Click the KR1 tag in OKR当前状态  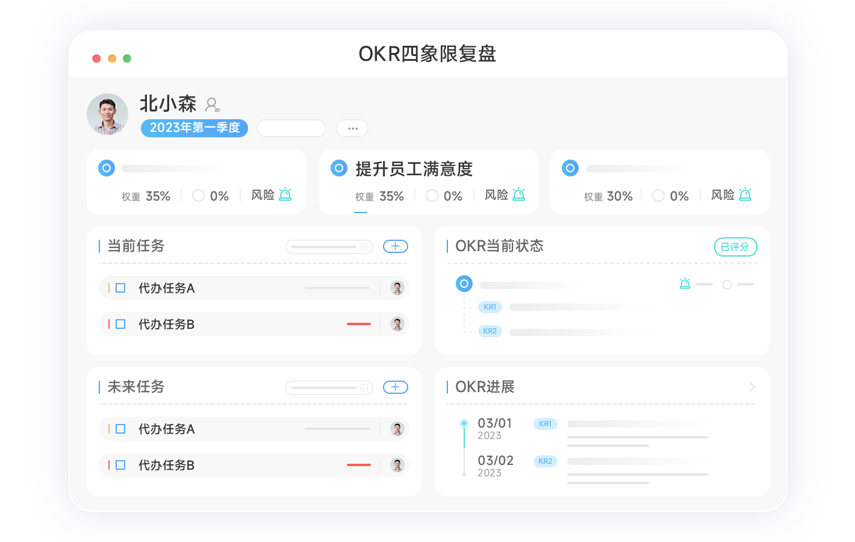490,307
